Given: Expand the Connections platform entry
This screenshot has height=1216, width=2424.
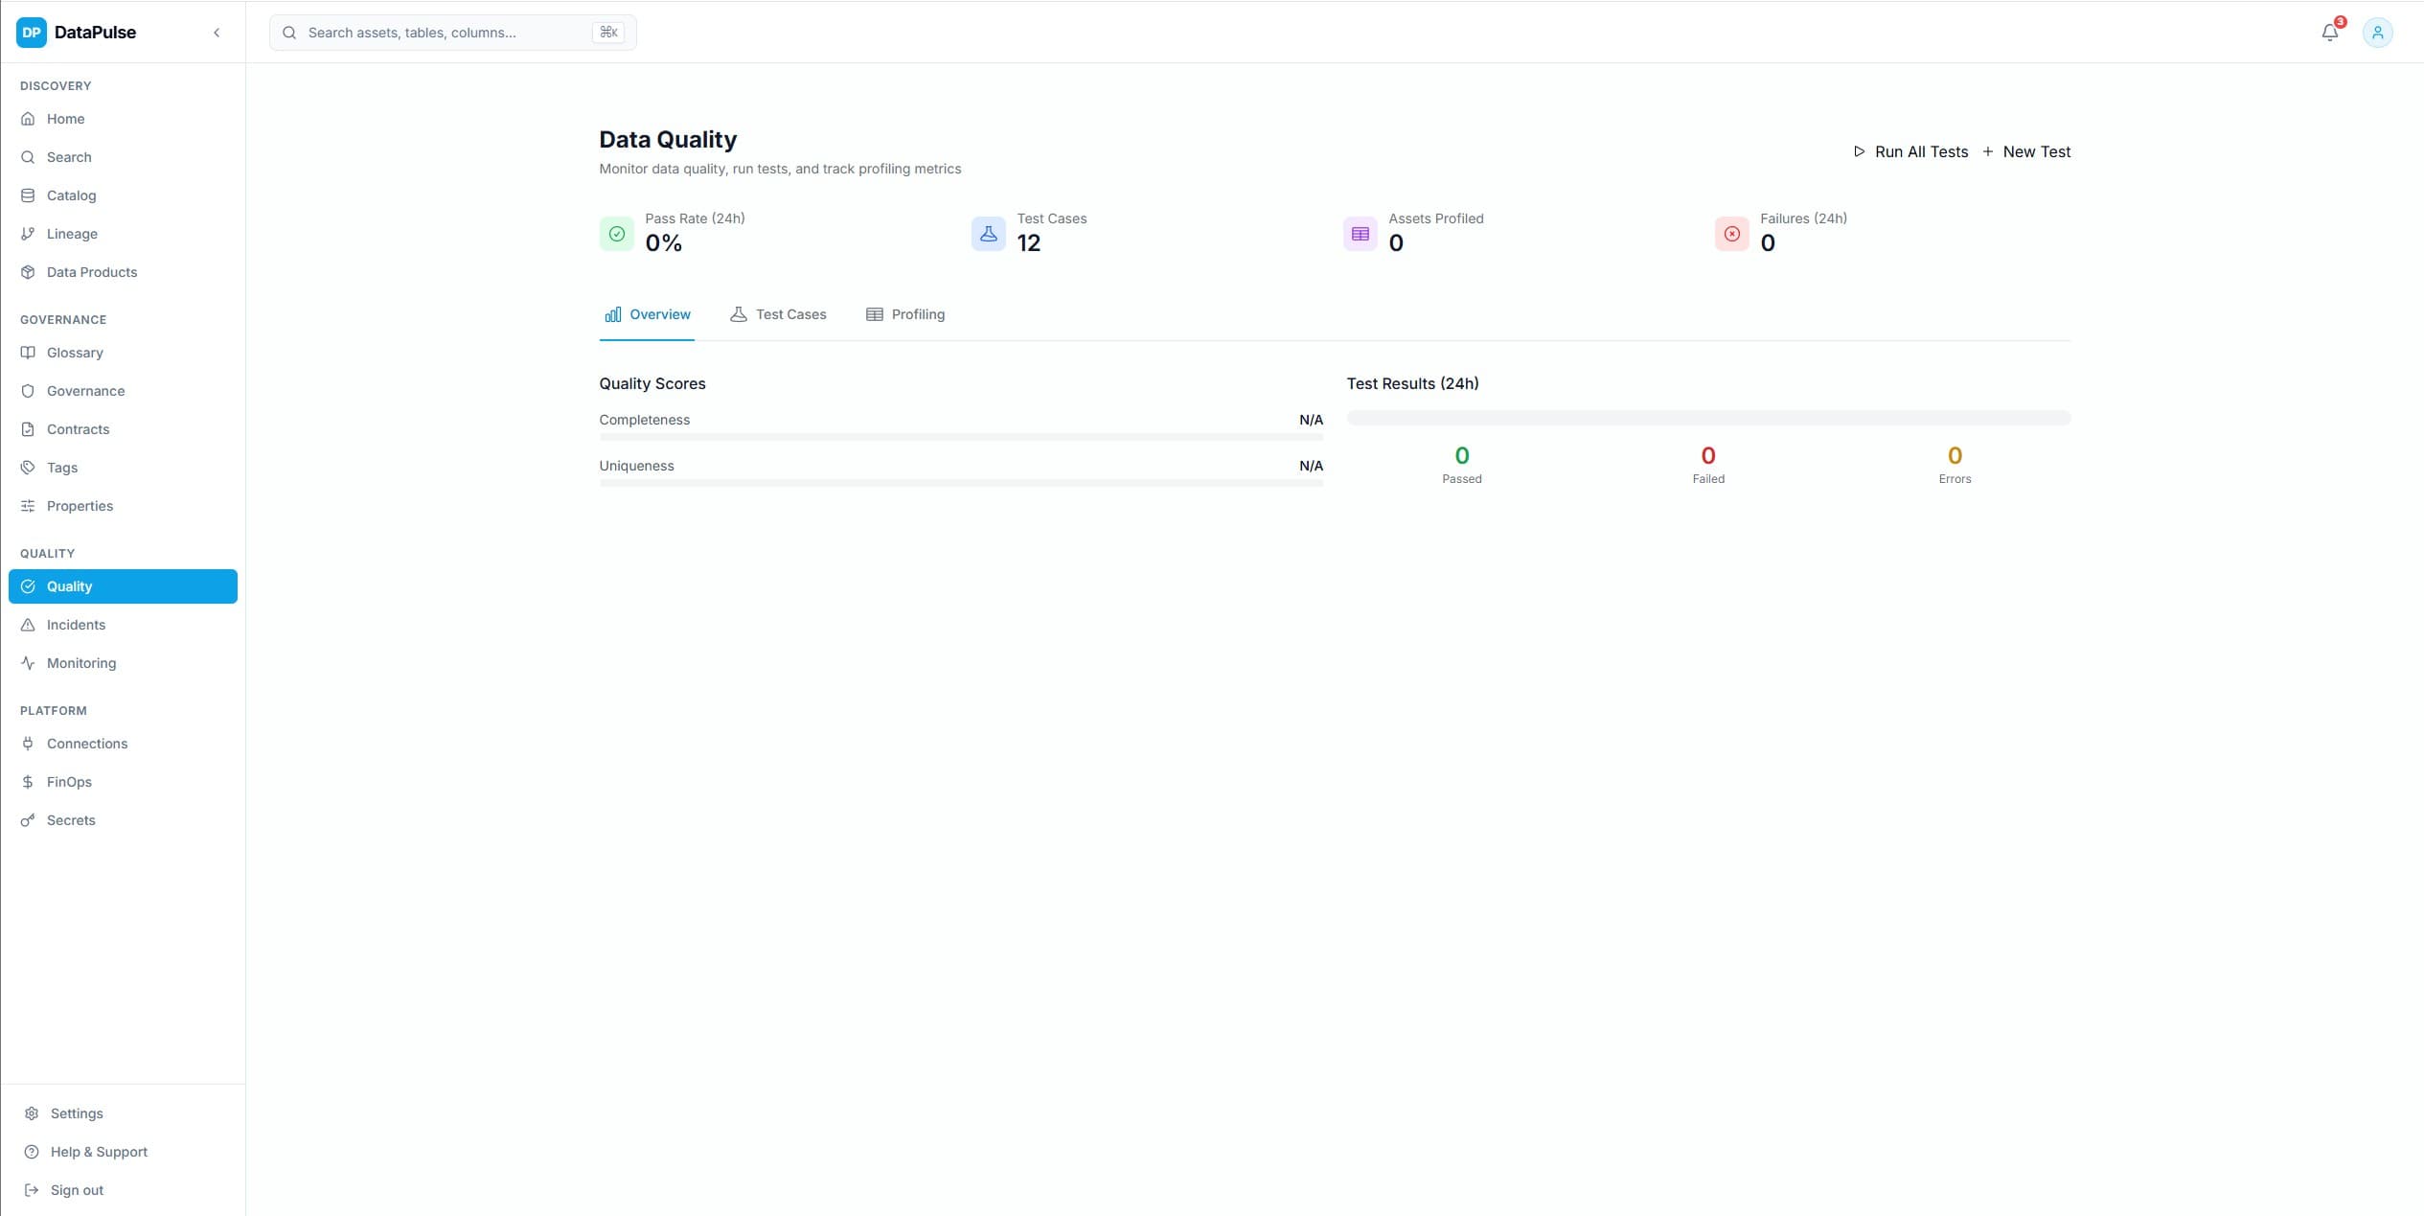Looking at the screenshot, I should coord(87,743).
